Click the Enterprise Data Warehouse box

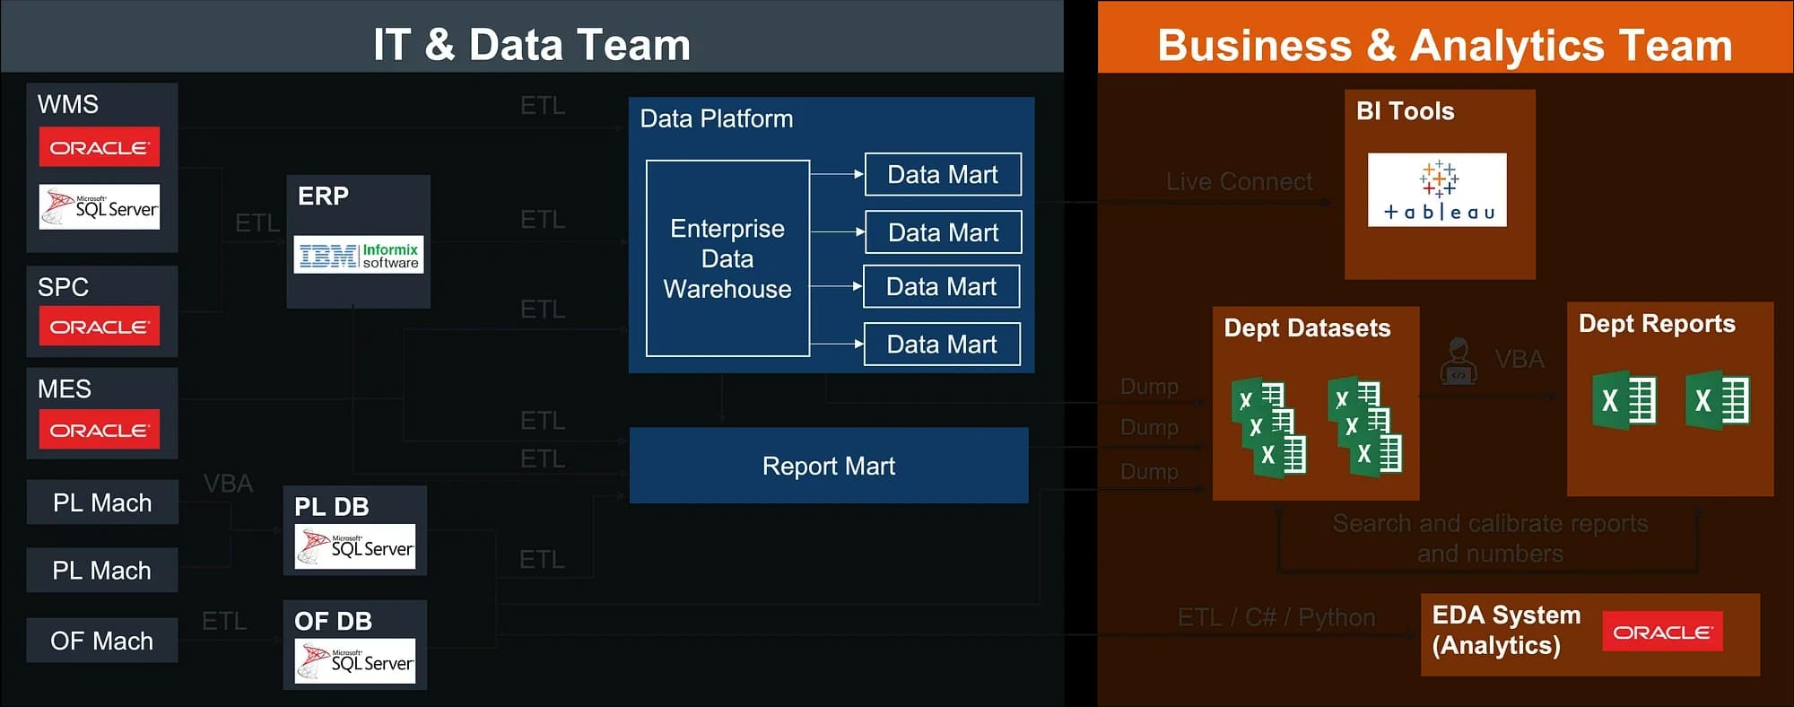727,258
